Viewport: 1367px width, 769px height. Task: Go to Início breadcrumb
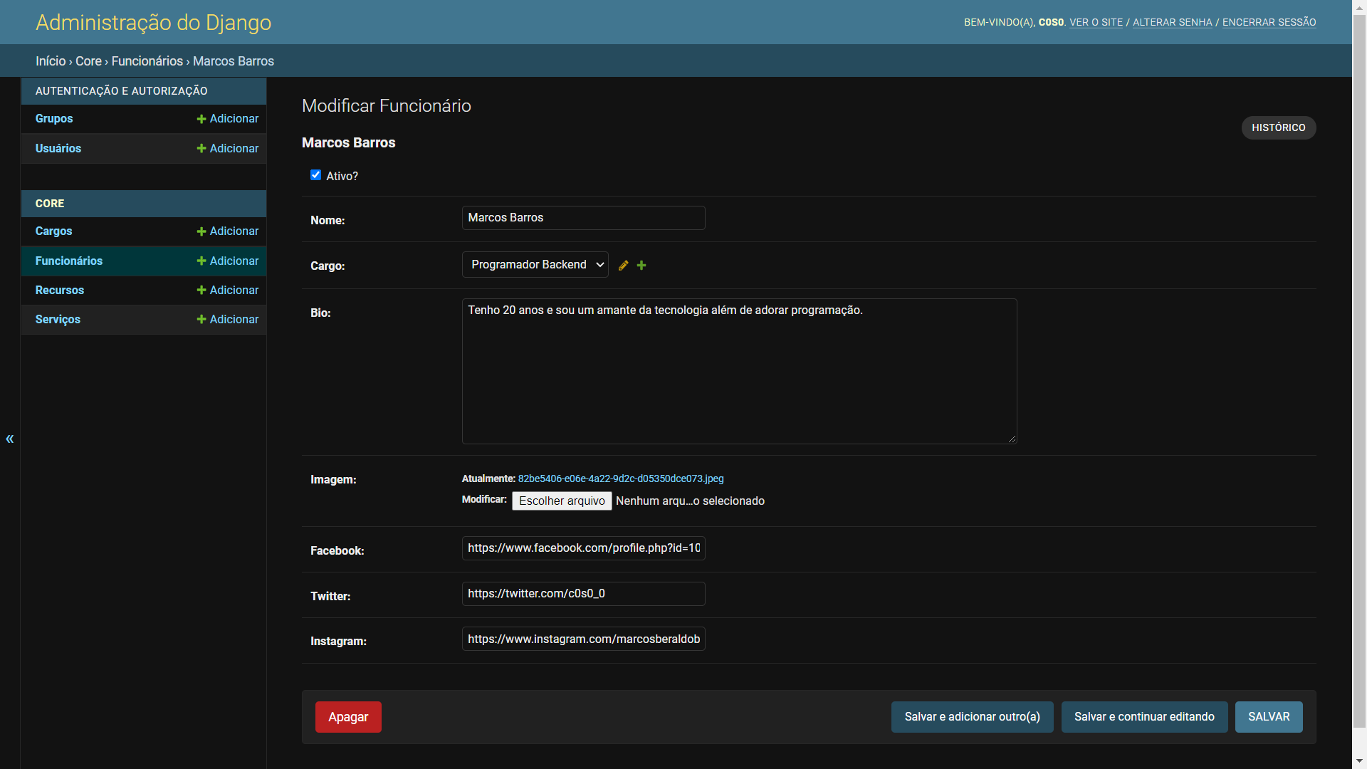point(51,61)
